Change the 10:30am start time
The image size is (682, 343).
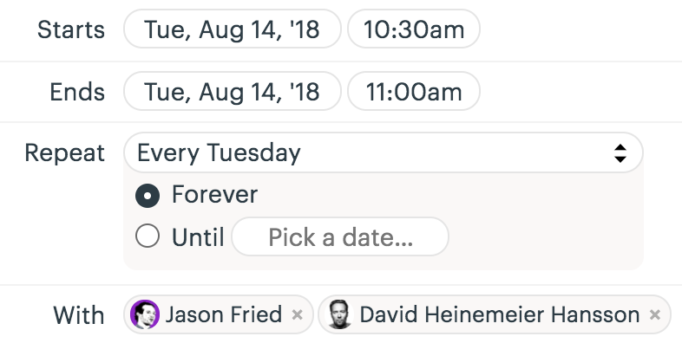414,29
